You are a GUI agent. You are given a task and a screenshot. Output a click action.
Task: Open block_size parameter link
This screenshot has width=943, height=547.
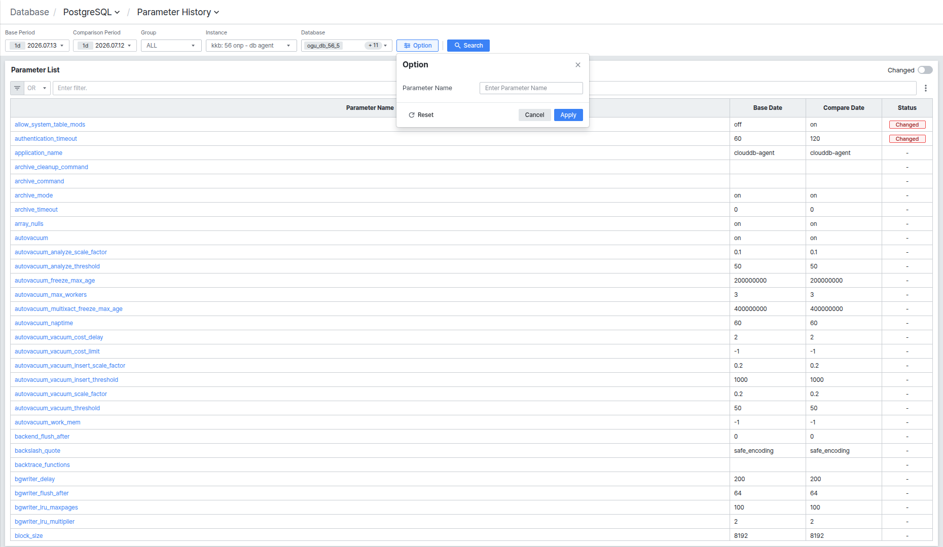click(28, 536)
